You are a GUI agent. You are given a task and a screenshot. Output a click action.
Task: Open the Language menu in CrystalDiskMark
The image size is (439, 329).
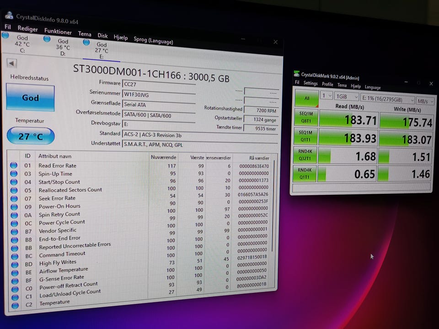[372, 87]
